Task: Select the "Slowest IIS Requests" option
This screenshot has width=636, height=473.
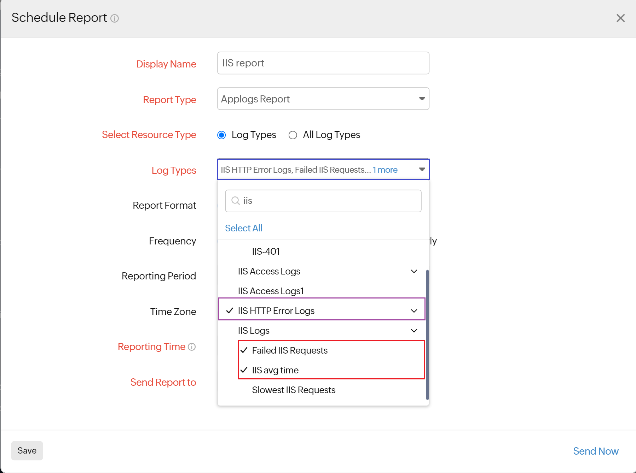Action: point(294,390)
